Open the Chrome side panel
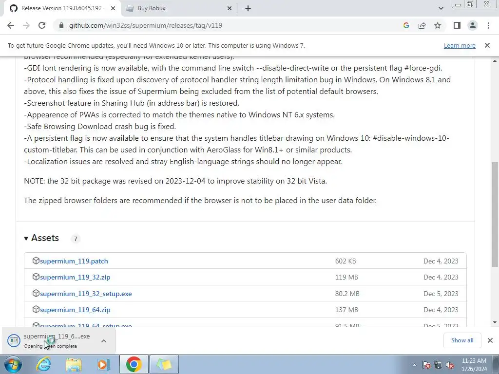The width and height of the screenshot is (499, 374). (x=457, y=25)
